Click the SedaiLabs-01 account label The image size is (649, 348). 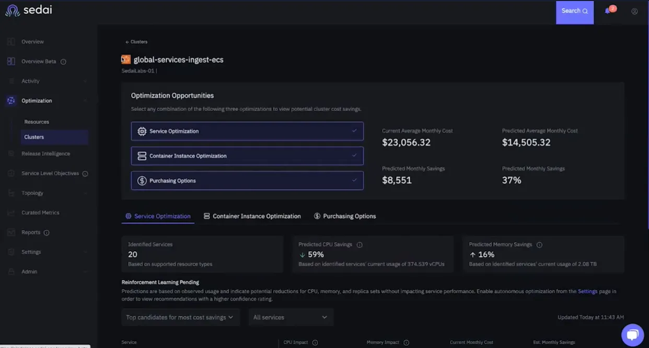click(138, 71)
